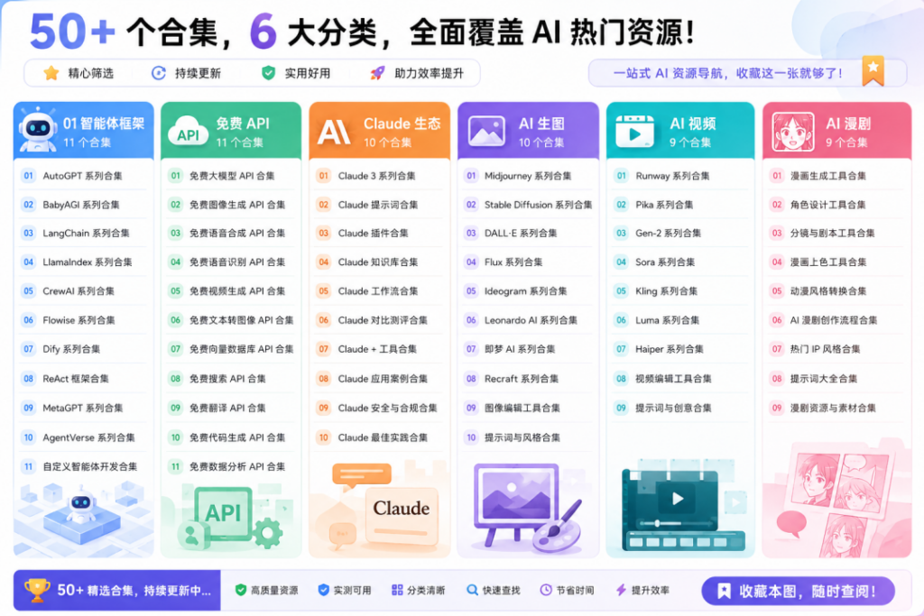Select Stable Diffusion 系列合集 entry
This screenshot has height=616, width=924.
(528, 205)
